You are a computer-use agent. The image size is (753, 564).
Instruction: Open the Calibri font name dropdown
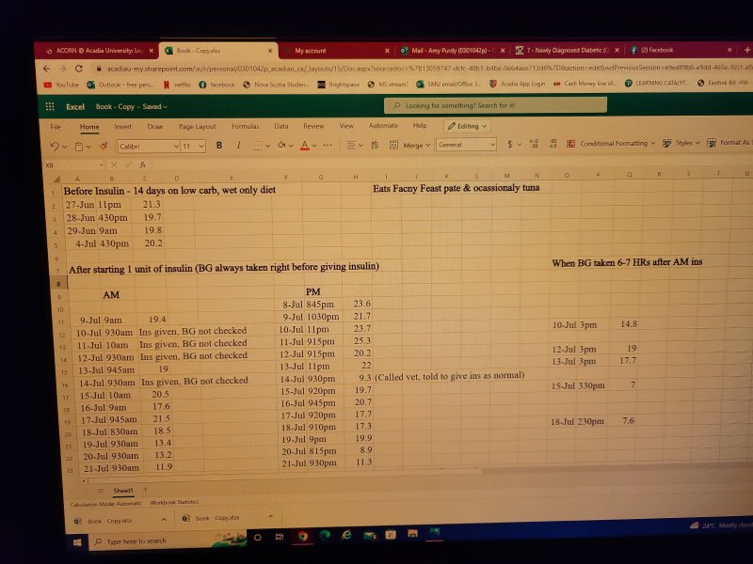pyautogui.click(x=148, y=147)
